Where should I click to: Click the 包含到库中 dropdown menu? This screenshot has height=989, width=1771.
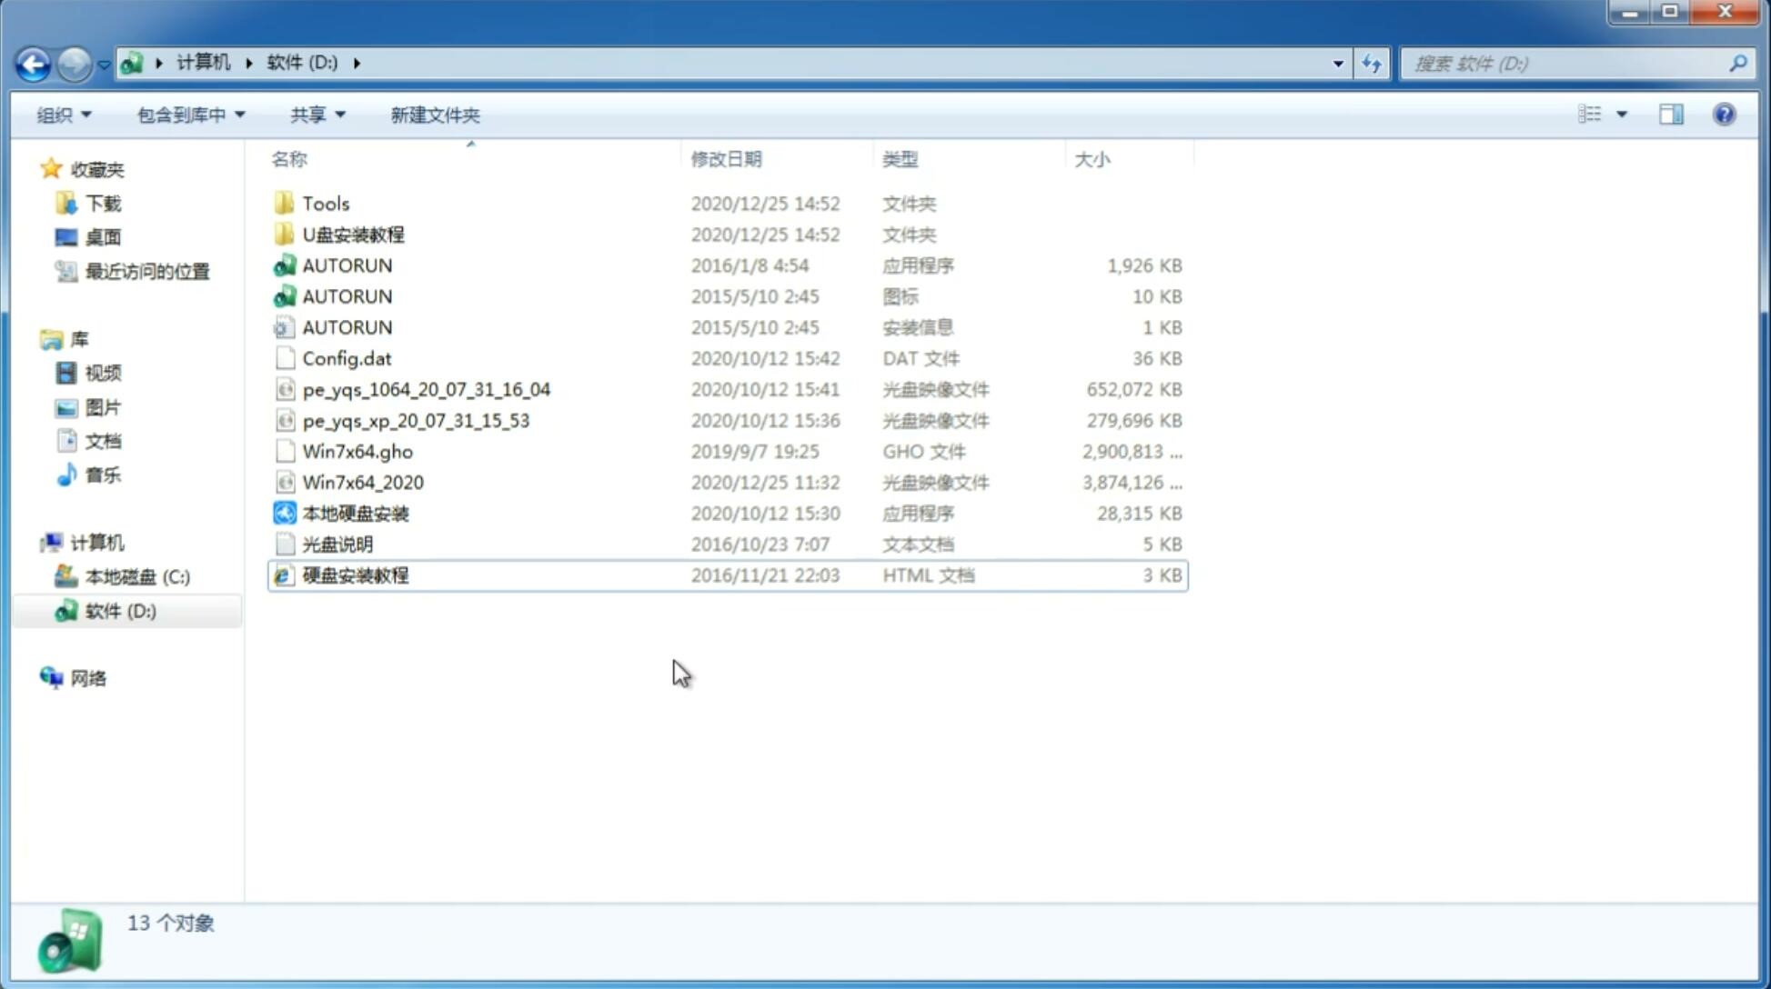point(188,113)
